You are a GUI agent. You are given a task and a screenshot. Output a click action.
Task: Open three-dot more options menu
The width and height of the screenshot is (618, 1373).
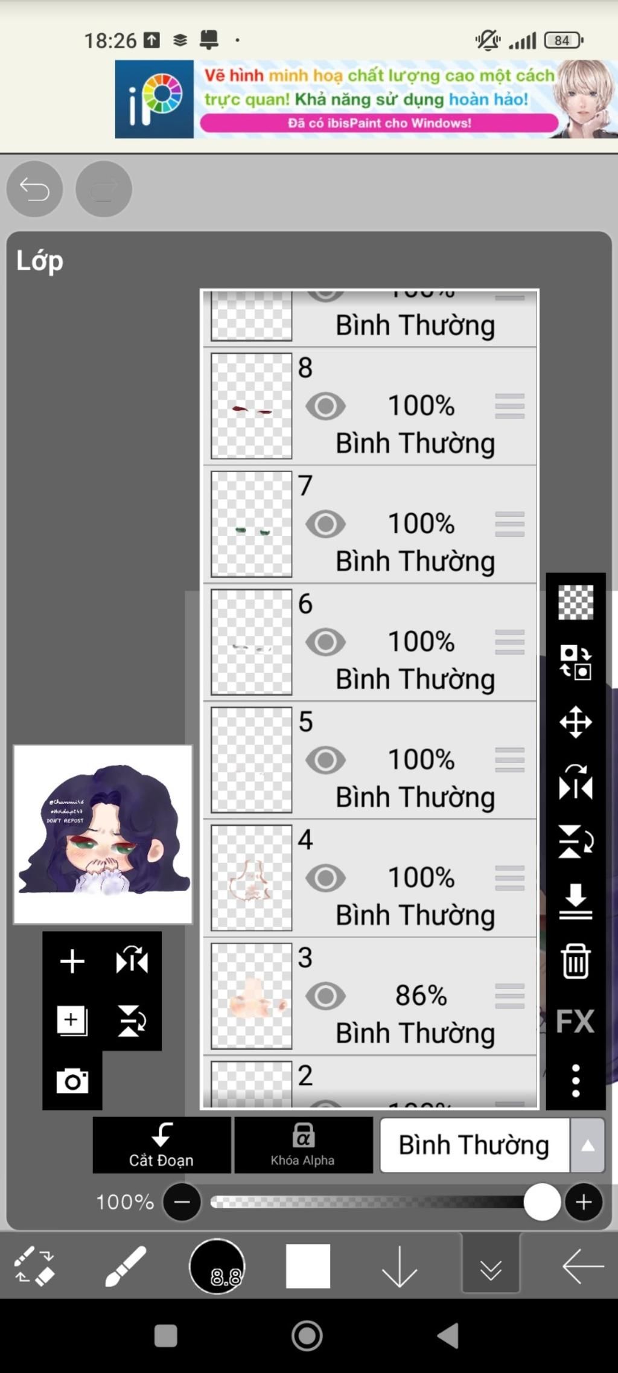[x=575, y=1081]
